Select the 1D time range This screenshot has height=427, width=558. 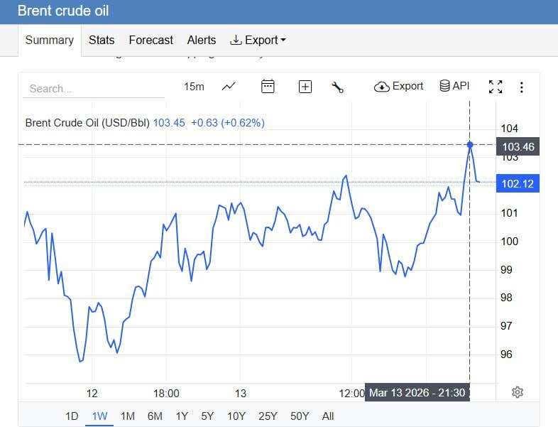pyautogui.click(x=72, y=416)
